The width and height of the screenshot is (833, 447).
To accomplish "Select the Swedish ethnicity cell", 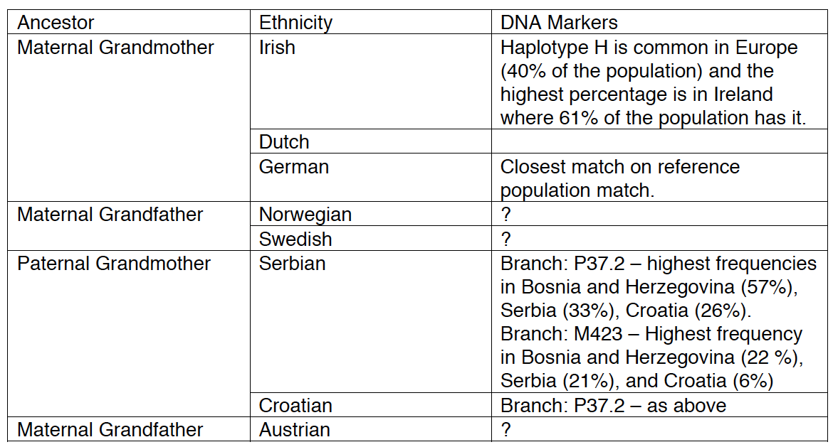I will tap(371, 239).
